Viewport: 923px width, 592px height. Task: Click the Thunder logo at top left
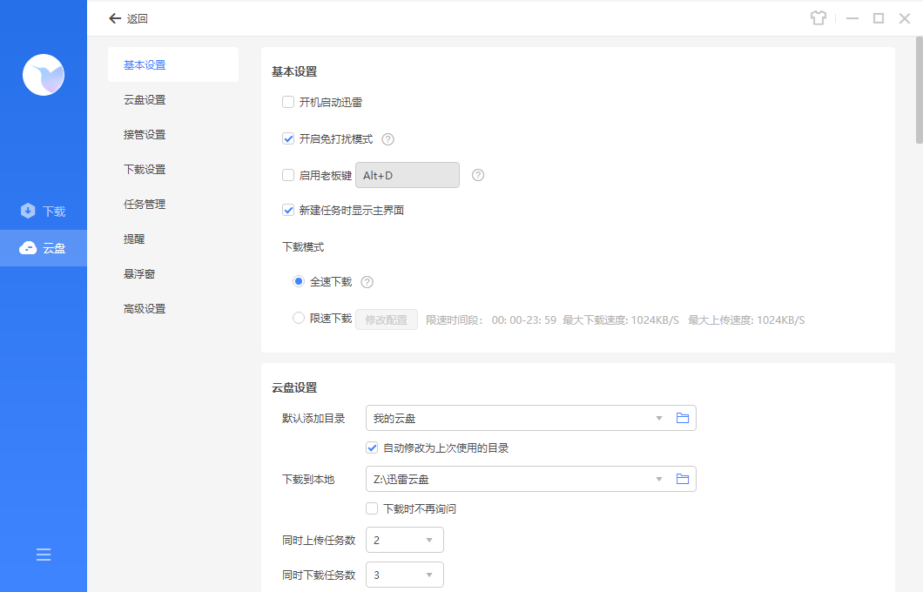coord(44,75)
